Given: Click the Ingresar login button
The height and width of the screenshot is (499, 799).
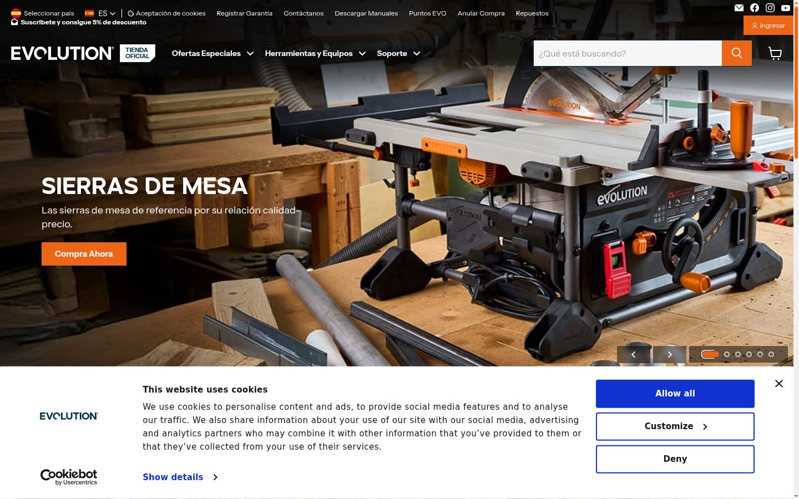Looking at the screenshot, I should (768, 26).
